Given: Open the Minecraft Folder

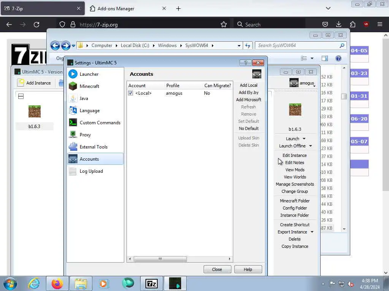Looking at the screenshot, I should [295, 201].
